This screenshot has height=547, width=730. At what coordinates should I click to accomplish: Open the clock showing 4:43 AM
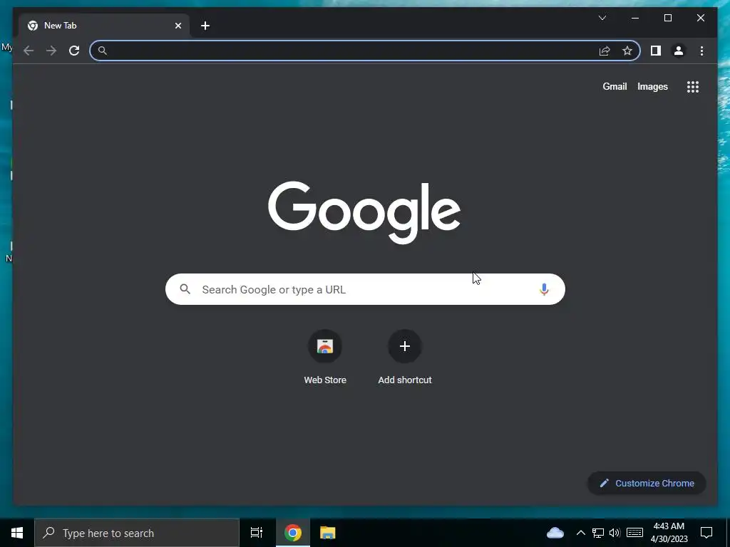point(669,533)
